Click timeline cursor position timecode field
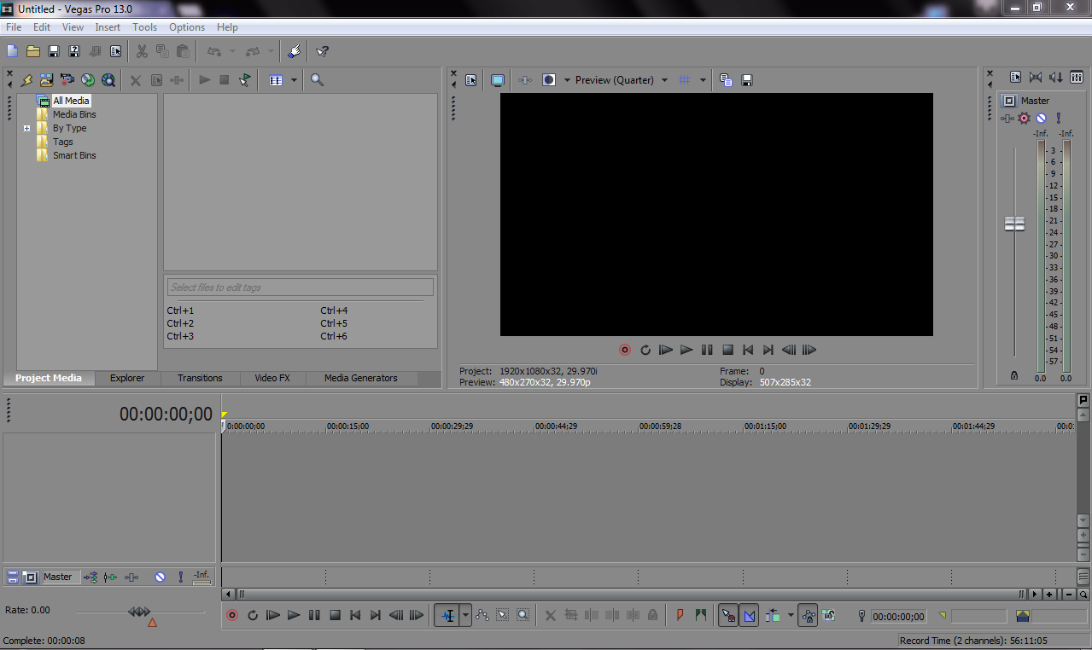 [x=899, y=617]
